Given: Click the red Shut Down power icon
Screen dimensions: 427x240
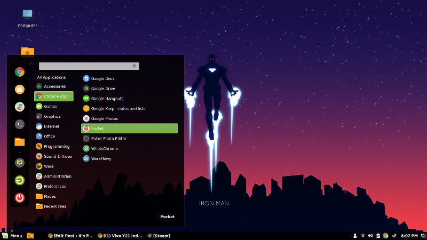Looking at the screenshot, I should pos(20,198).
